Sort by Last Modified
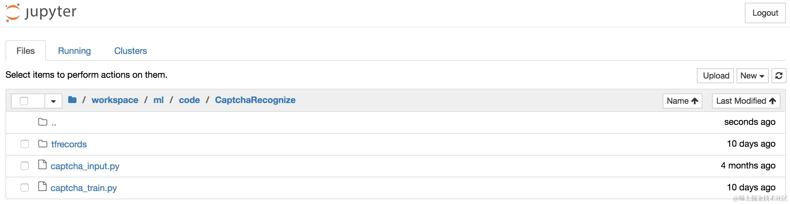Screen dimensions: 790x204 [x=746, y=101]
